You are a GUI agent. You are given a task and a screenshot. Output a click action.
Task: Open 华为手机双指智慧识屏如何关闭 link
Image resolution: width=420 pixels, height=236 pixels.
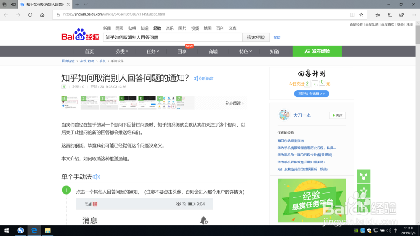pyautogui.click(x=301, y=162)
